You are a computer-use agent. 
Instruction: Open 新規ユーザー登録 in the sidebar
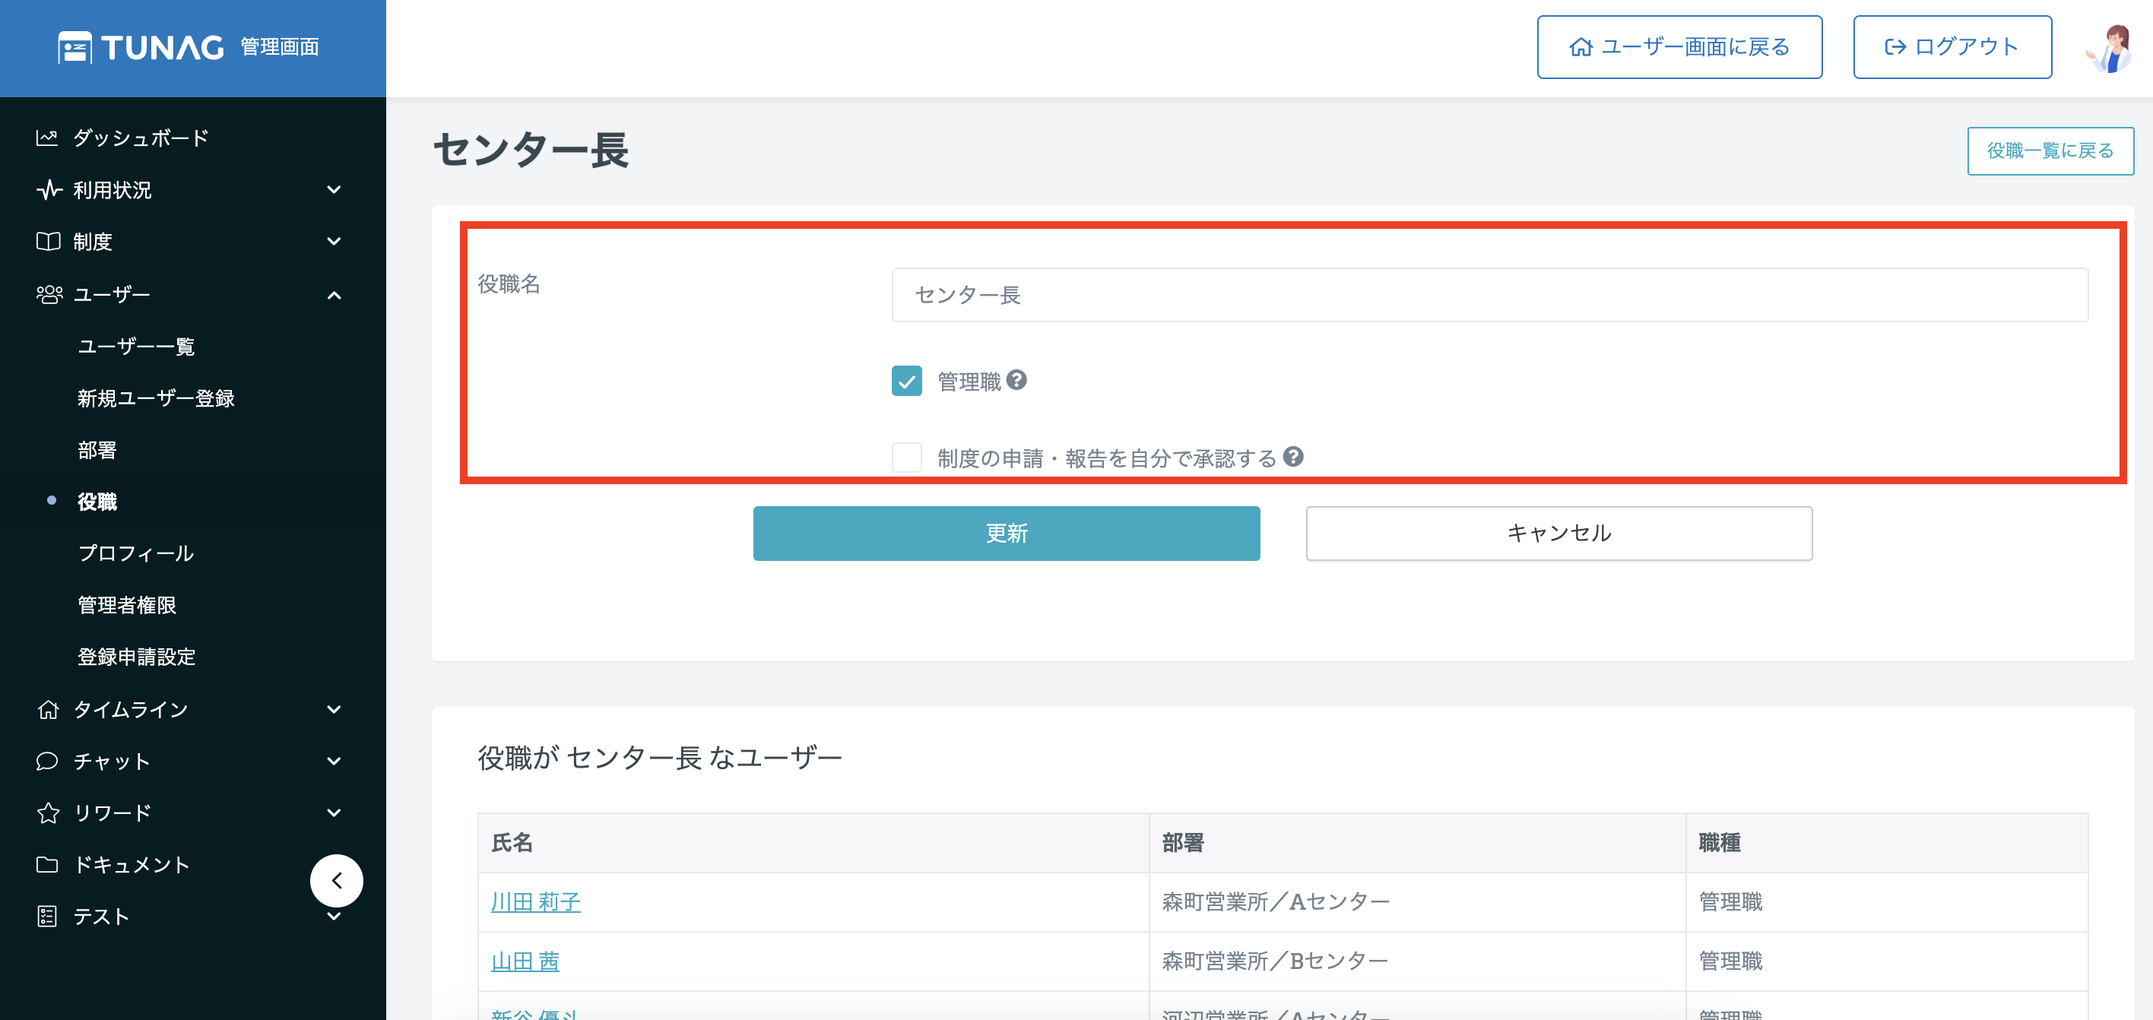coord(157,398)
